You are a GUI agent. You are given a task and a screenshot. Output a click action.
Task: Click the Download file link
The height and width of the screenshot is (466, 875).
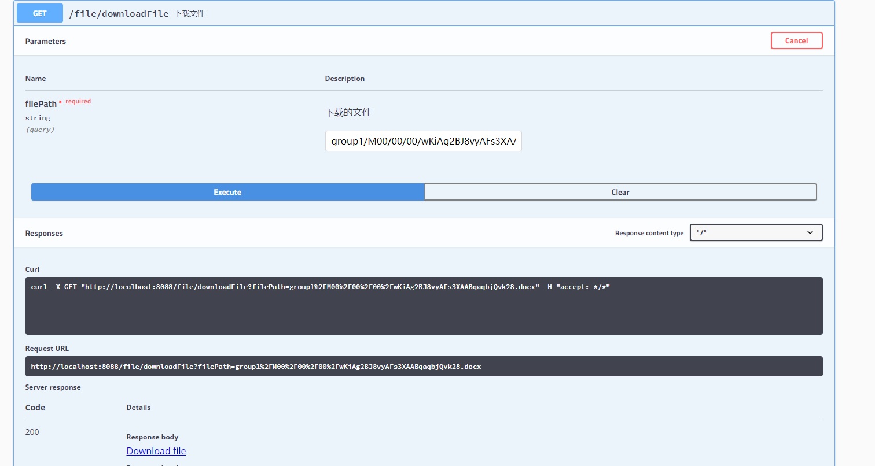coord(156,451)
